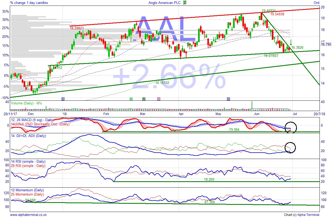This screenshot has height=217, width=332.
Task: Click the 18.269 RSI support label
Action: click(x=209, y=179)
